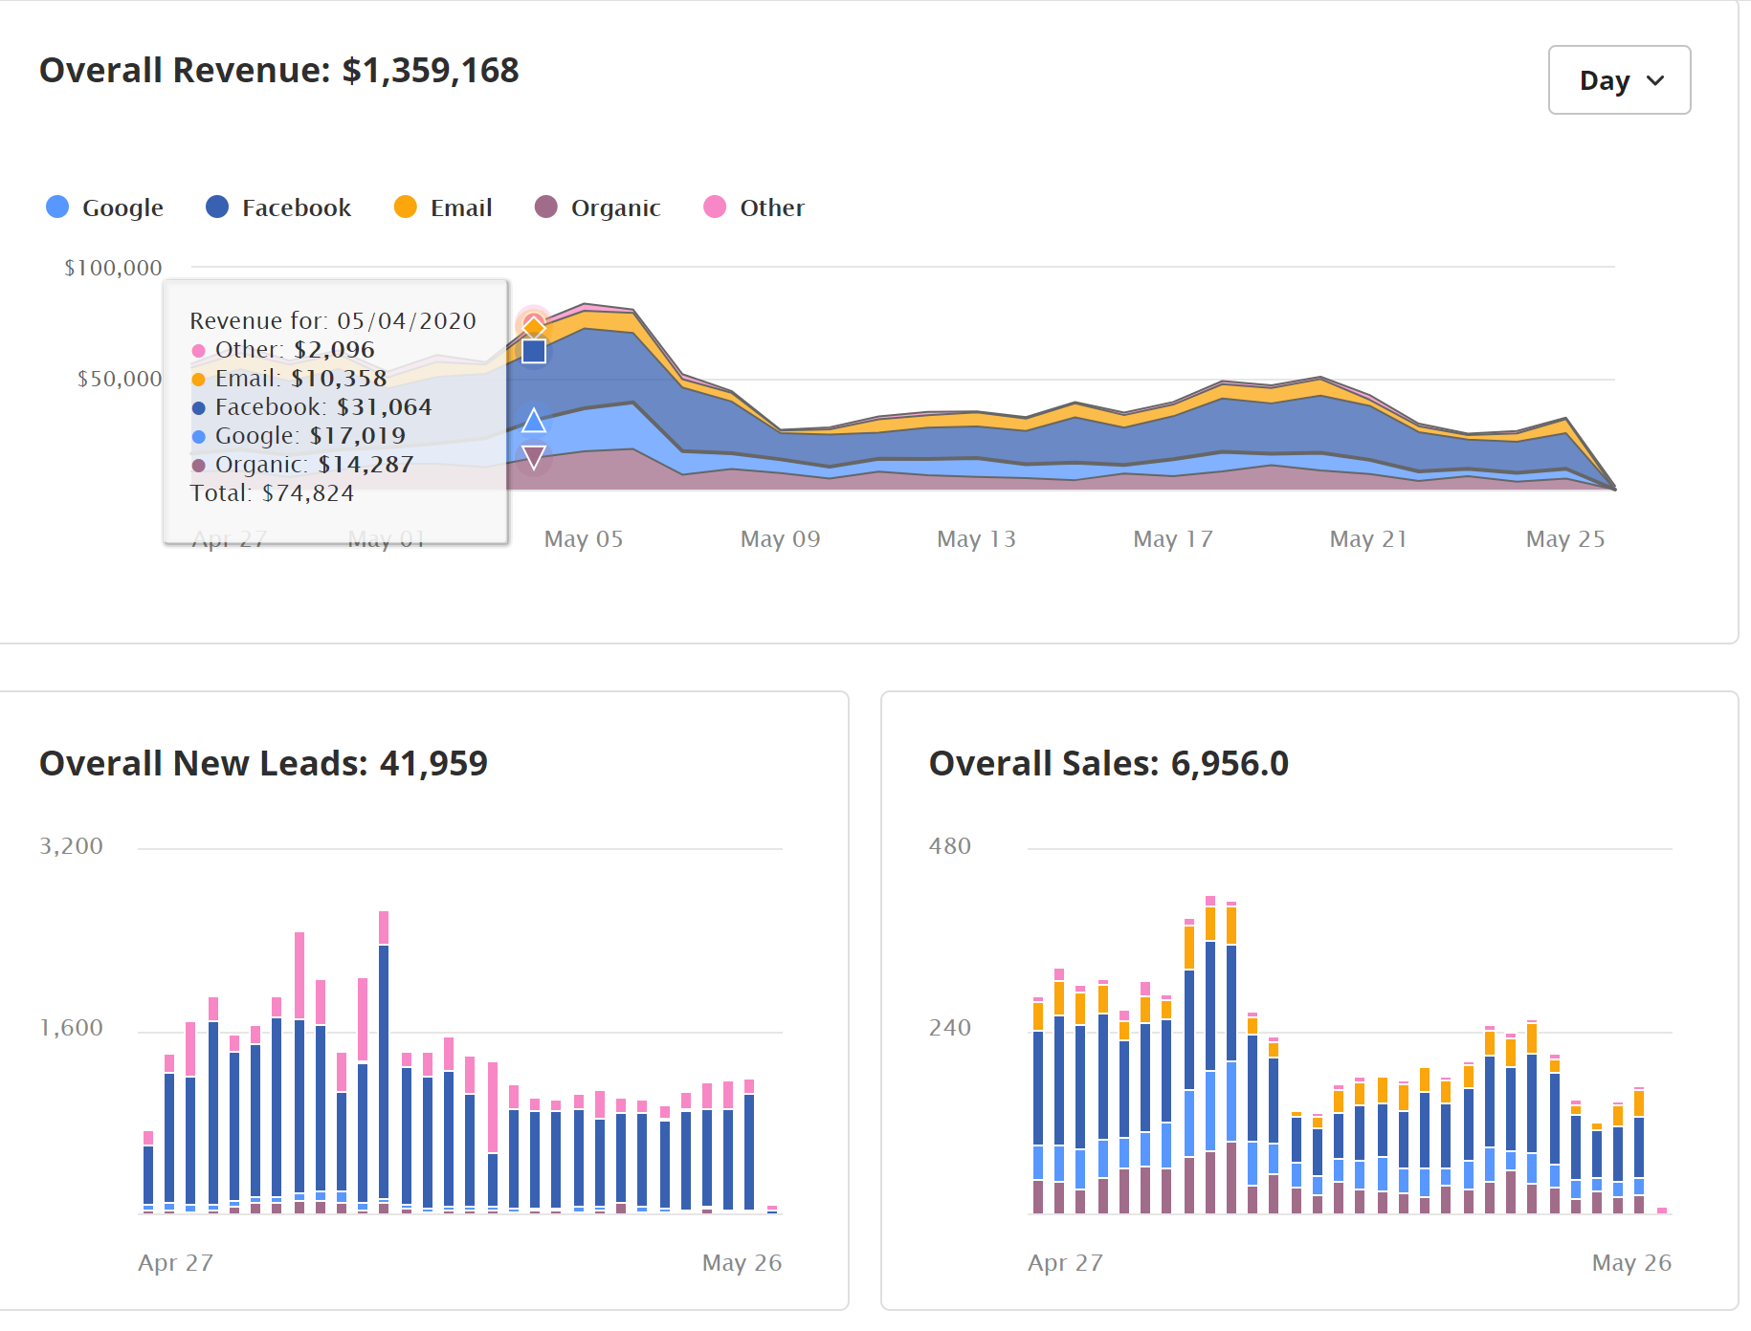Click the May 05 axis label
Screen dimensions: 1751x1331
[x=584, y=539]
